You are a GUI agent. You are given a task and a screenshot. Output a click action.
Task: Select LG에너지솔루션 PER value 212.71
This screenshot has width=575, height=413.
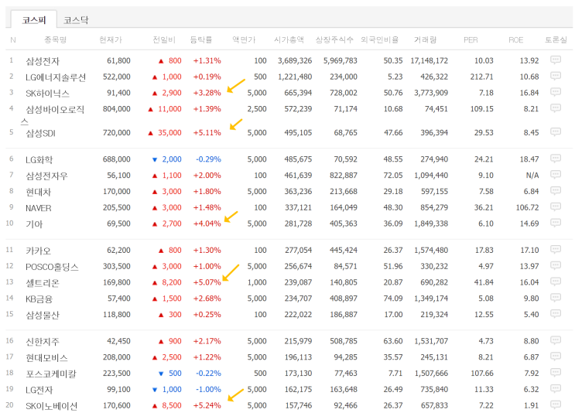(482, 77)
